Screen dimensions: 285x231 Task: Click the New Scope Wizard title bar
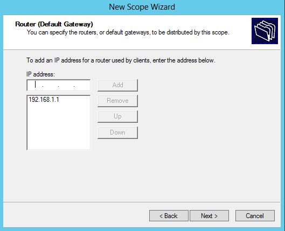click(x=142, y=7)
